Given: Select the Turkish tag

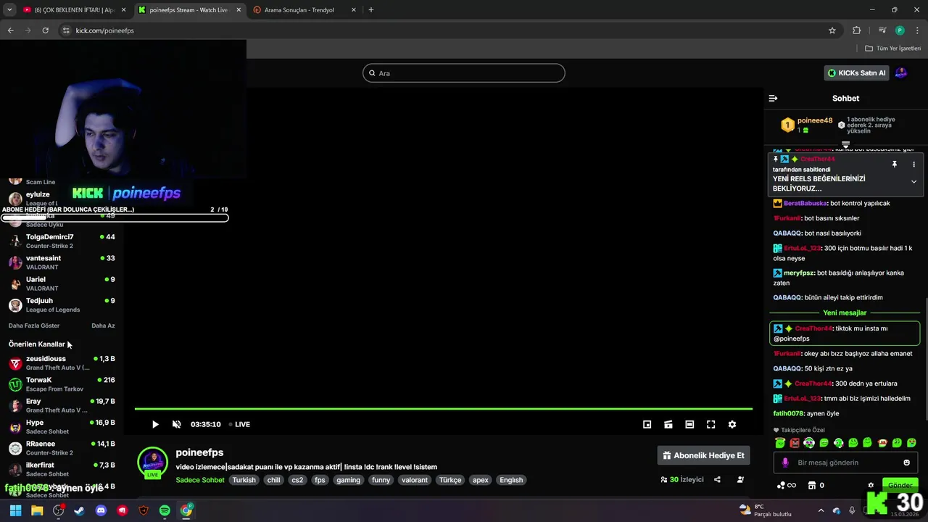Looking at the screenshot, I should click(244, 480).
